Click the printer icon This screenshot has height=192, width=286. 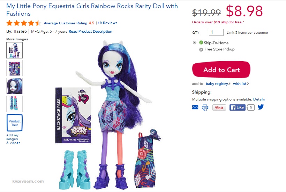[x=205, y=107]
